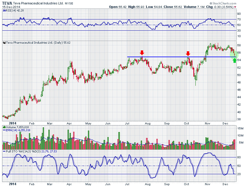
Task: Click the 54 price axis label
Action: click(x=239, y=60)
